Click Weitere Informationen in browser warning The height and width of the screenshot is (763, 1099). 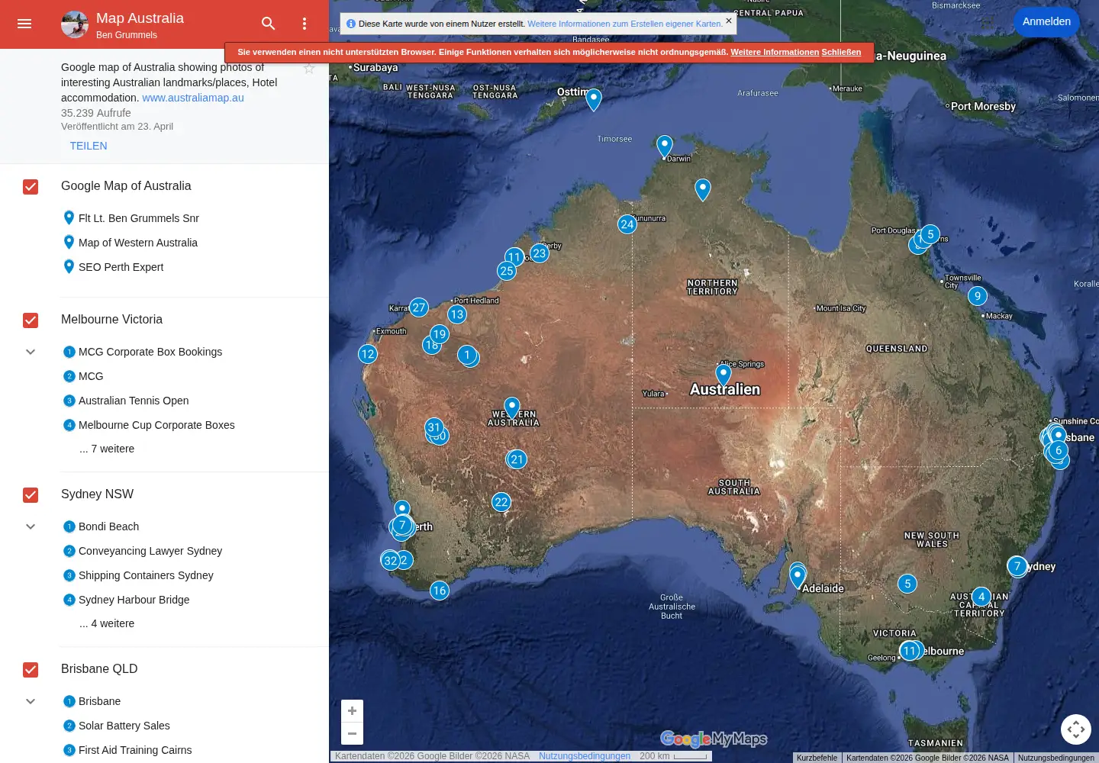click(775, 53)
